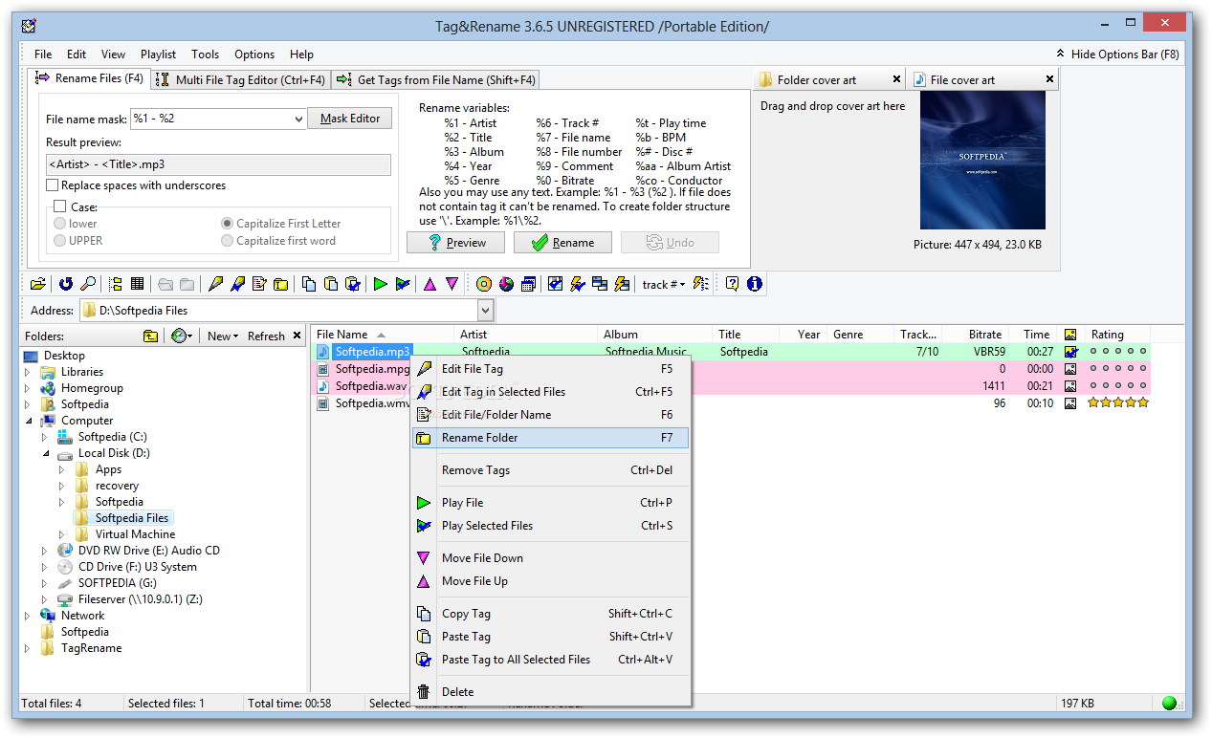Click the magnifying glass search icon
The image size is (1212, 738).
click(87, 284)
